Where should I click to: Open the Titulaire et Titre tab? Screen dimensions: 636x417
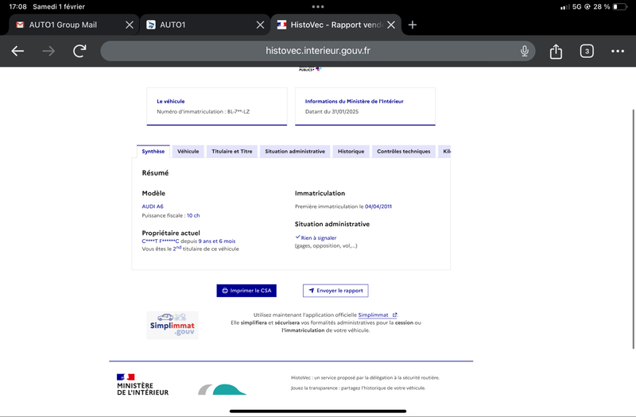tap(232, 151)
